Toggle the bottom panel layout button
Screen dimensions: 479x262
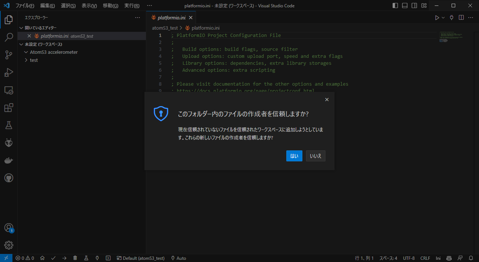(405, 6)
